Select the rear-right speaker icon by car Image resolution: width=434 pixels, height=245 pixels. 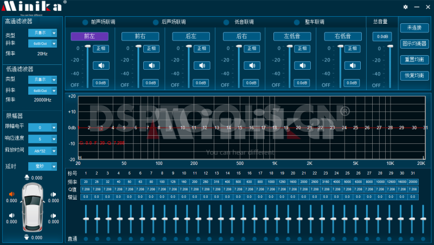[53, 215]
